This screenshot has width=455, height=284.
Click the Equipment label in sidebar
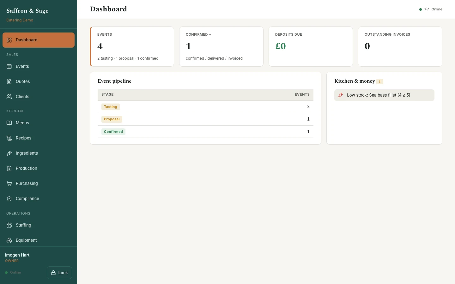[26, 240]
